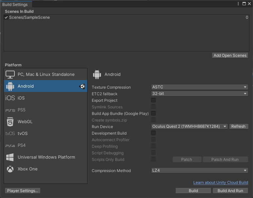Screen dimensions: 253x198
Task: Close the Build Settings window
Action: (x=249, y=4)
